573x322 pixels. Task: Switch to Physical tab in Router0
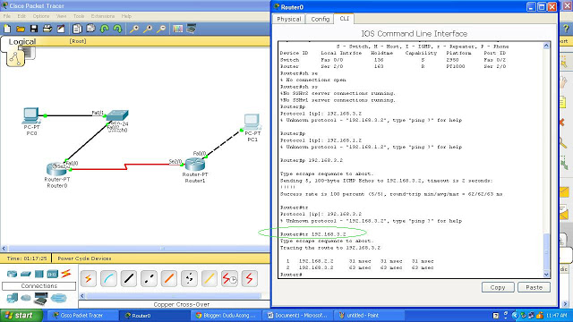pyautogui.click(x=288, y=19)
